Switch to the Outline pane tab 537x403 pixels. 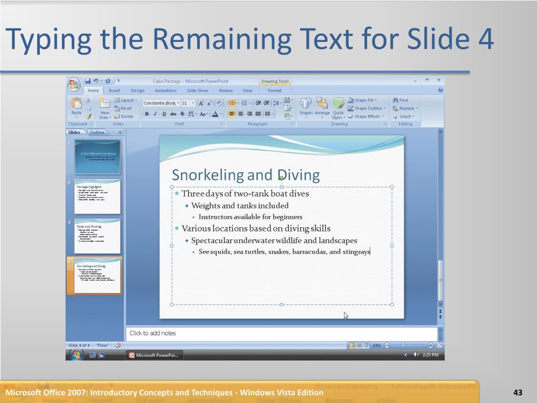97,132
